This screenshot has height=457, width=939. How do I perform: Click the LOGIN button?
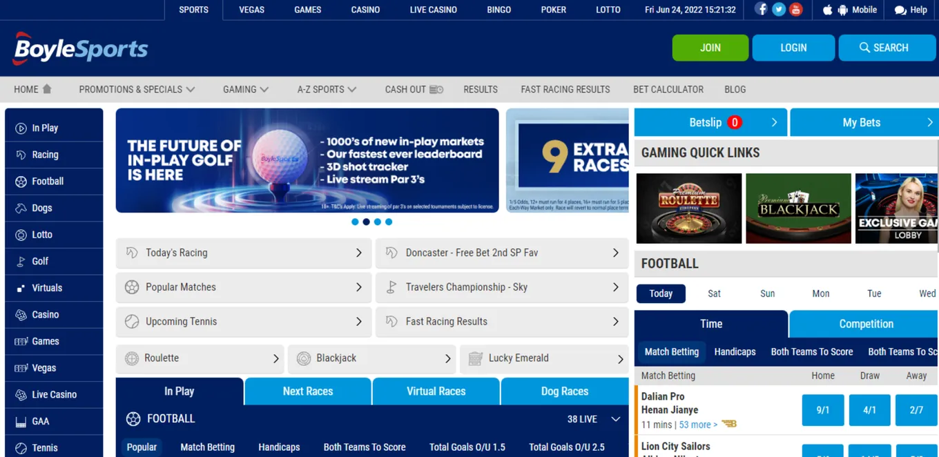(x=793, y=48)
